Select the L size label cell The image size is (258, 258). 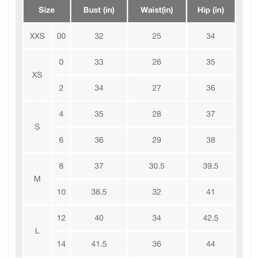tap(37, 231)
